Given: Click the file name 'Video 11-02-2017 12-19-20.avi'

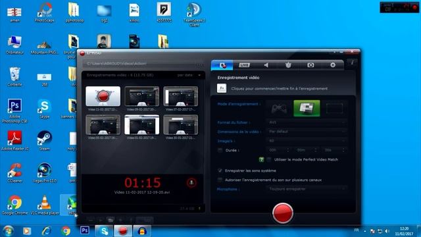Looking at the screenshot, I should pos(142,192).
